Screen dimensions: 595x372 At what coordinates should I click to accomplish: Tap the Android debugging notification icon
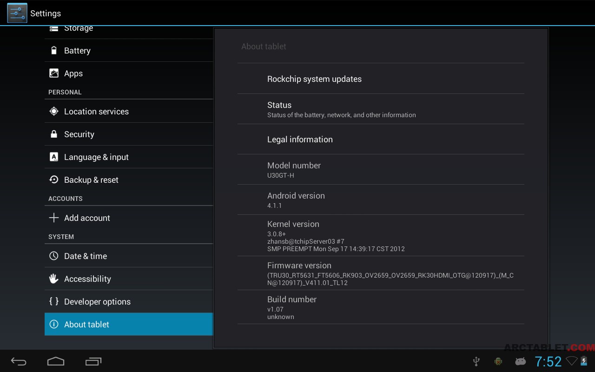(498, 361)
